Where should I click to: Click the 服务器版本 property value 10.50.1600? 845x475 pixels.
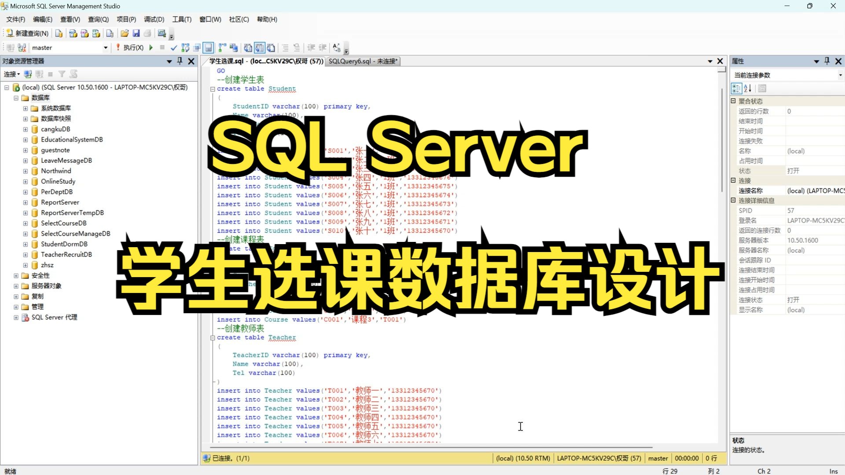[803, 241]
